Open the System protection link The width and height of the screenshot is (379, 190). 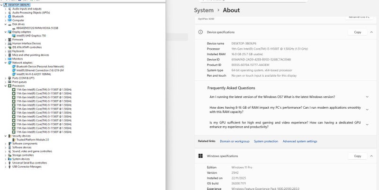[x=266, y=141]
